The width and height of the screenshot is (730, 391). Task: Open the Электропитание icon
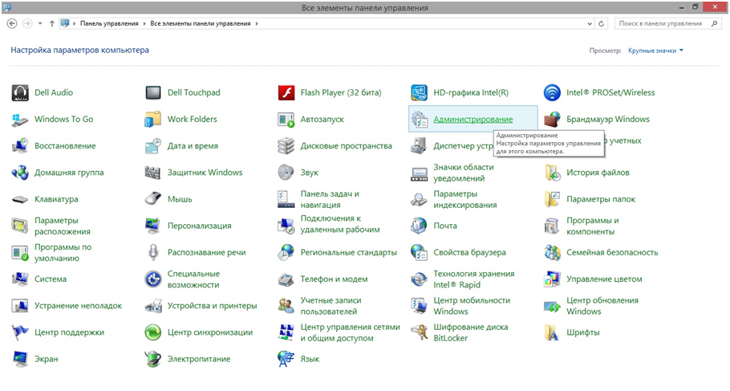[153, 359]
